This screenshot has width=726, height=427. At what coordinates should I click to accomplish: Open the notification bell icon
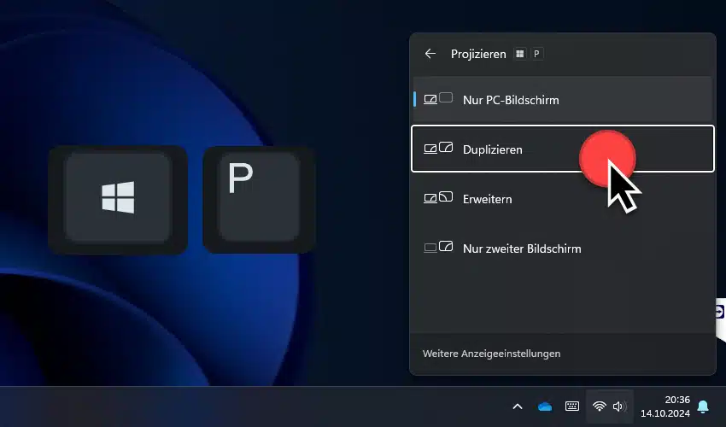(x=703, y=407)
